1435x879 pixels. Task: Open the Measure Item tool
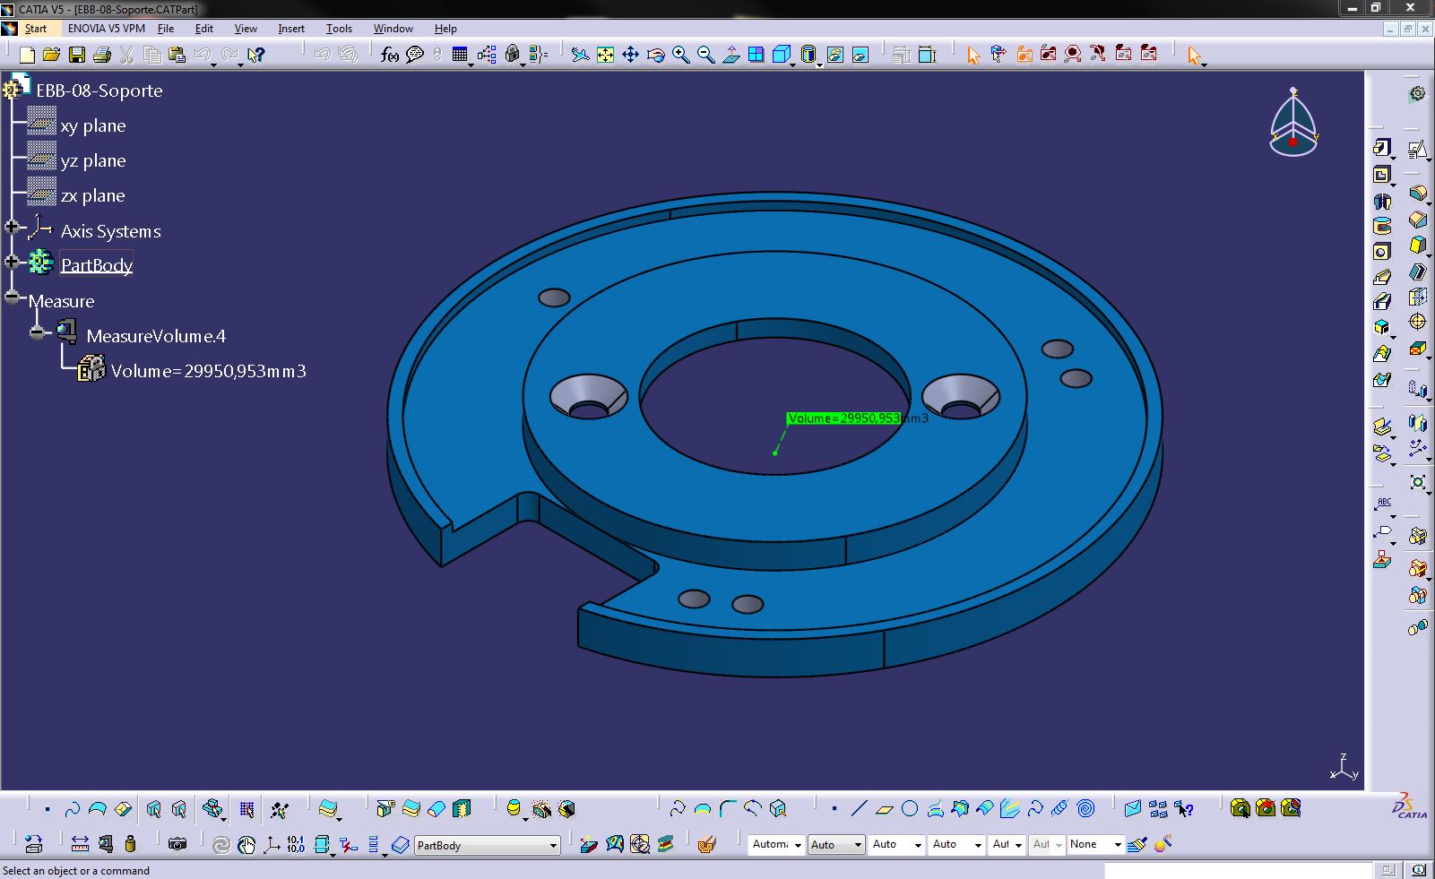coord(106,844)
